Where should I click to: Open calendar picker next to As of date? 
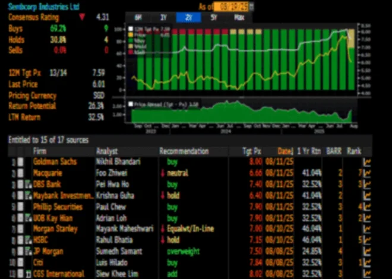pyautogui.click(x=251, y=7)
